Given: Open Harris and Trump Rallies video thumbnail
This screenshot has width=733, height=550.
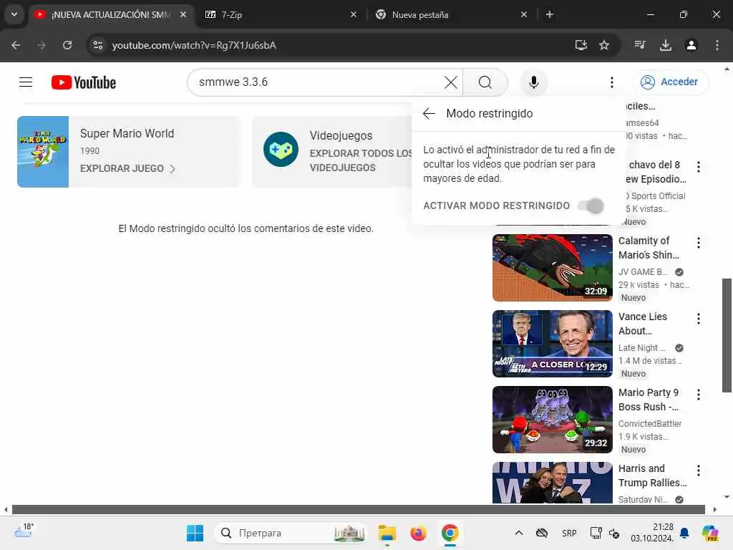Looking at the screenshot, I should (x=552, y=483).
